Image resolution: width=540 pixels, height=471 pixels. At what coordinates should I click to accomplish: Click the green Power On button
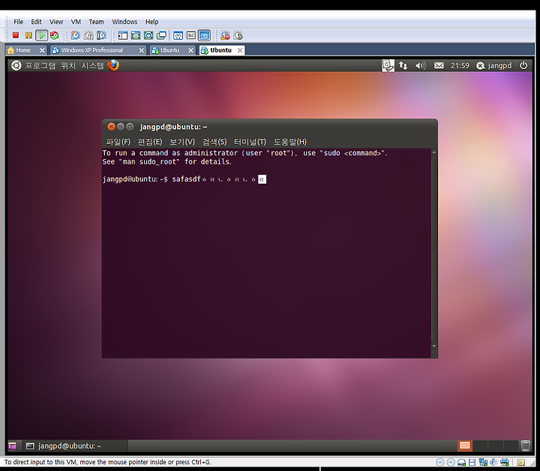(x=42, y=35)
